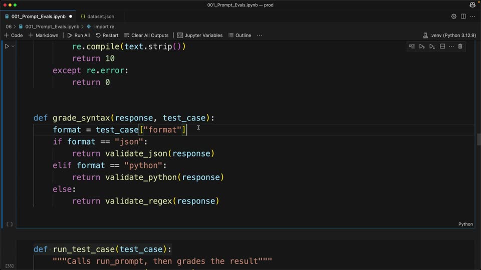Switch to the 001_Prompt_Evals.ipynb tab
This screenshot has width=481, height=270.
[x=39, y=16]
